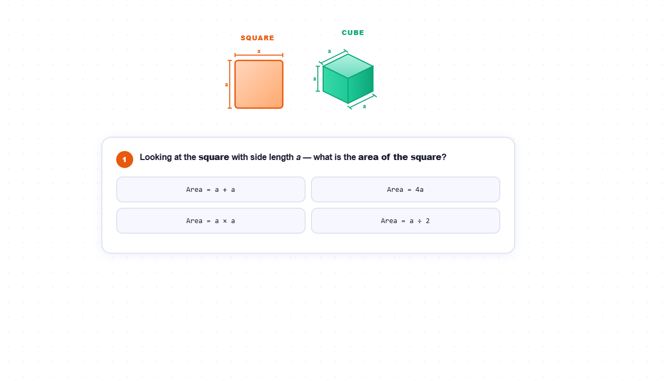This screenshot has width=668, height=381.
Task: Click the horizontal dimension line above the square
Action: pyautogui.click(x=271, y=55)
